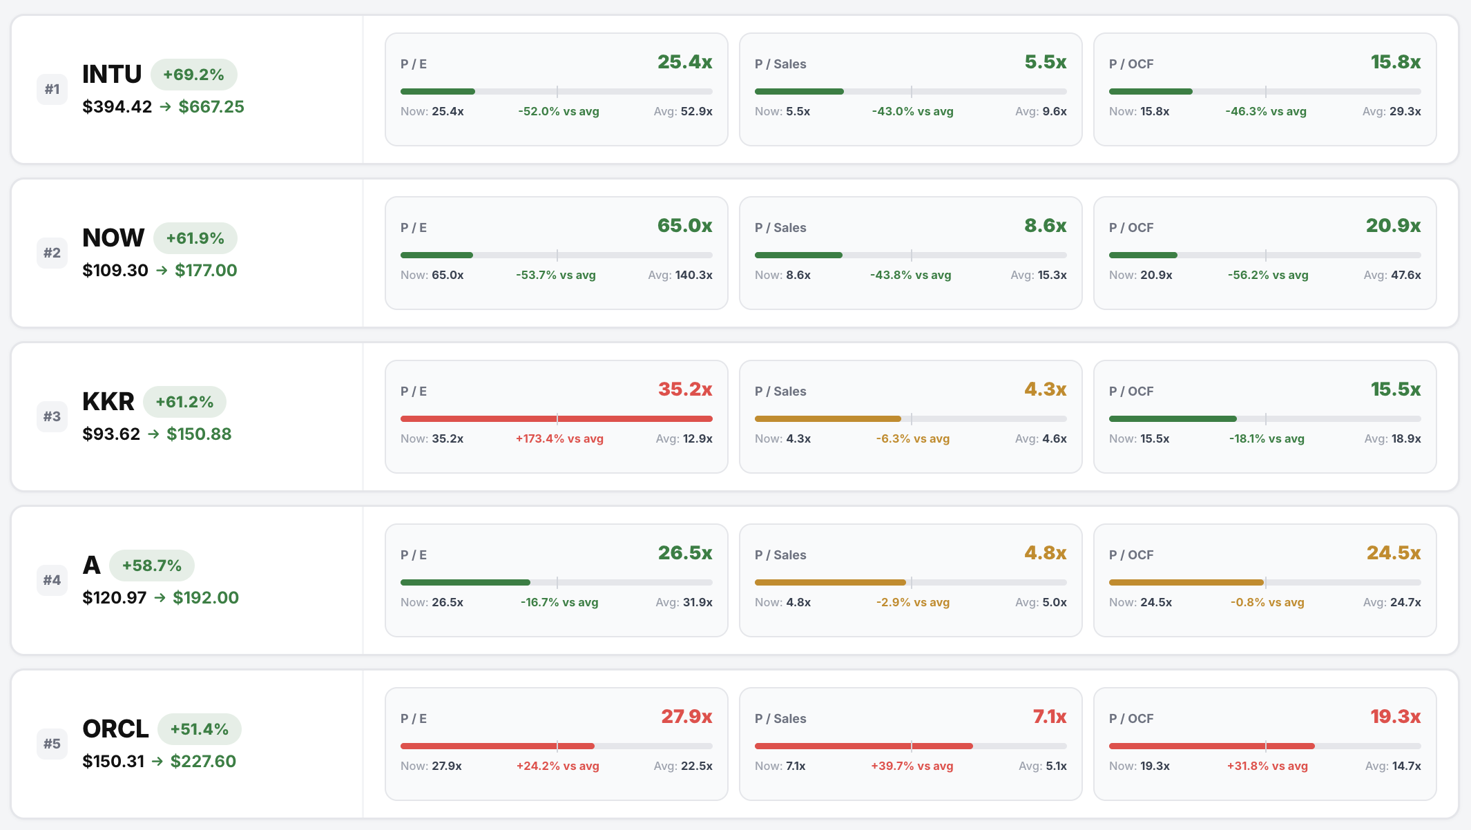Click the +61.9% badge beside NOW
1471x830 pixels.
(195, 238)
